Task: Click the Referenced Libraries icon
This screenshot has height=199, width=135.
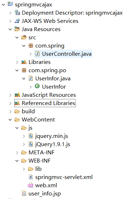Action: [x=17, y=103]
